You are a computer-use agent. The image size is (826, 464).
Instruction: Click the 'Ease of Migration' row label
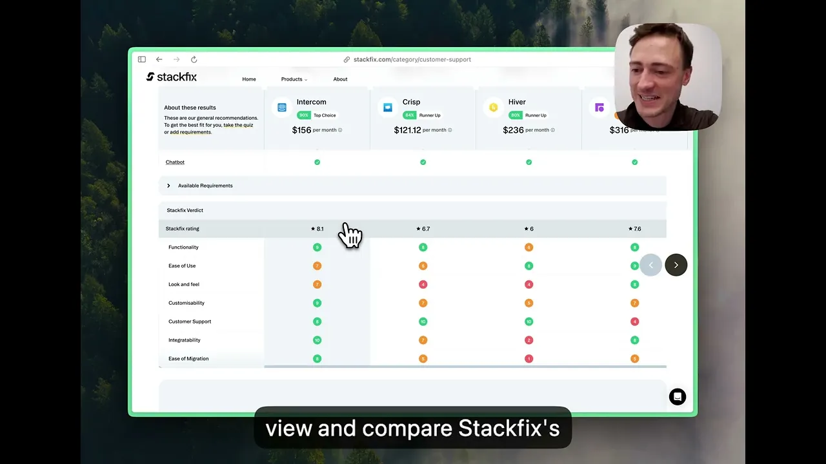(x=188, y=359)
